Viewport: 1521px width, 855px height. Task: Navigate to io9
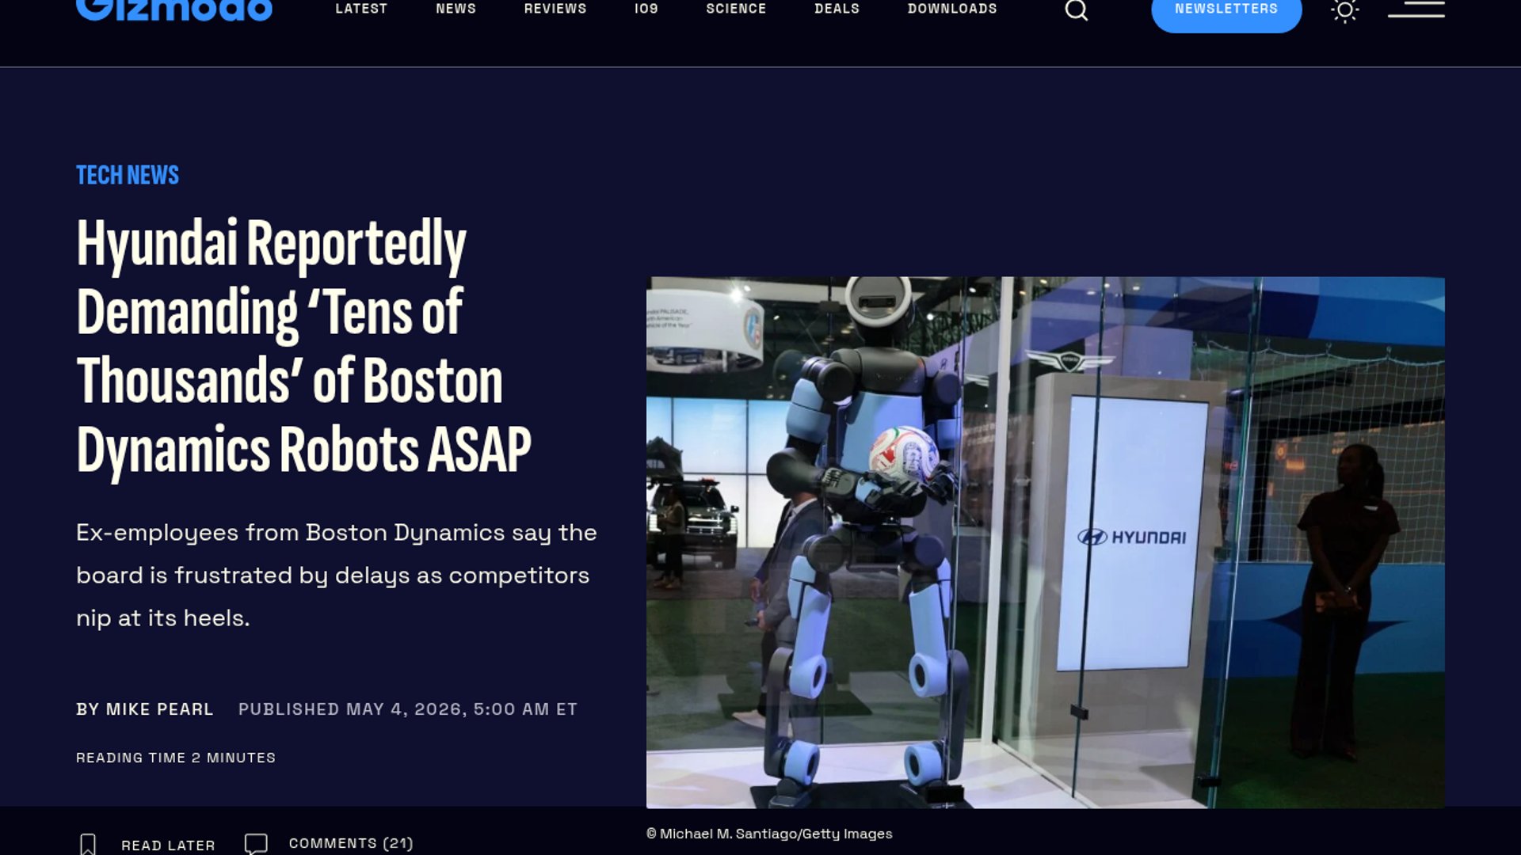[x=646, y=9]
